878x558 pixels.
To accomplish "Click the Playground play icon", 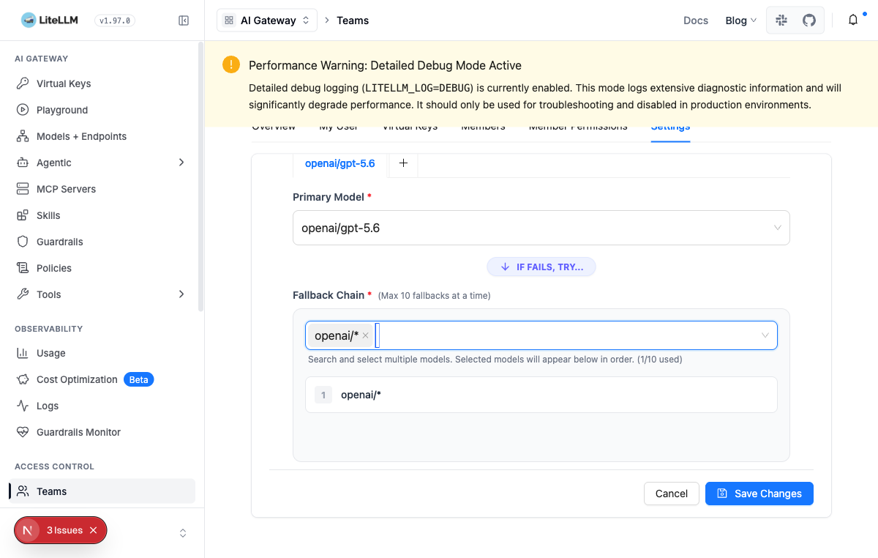I will pos(23,110).
